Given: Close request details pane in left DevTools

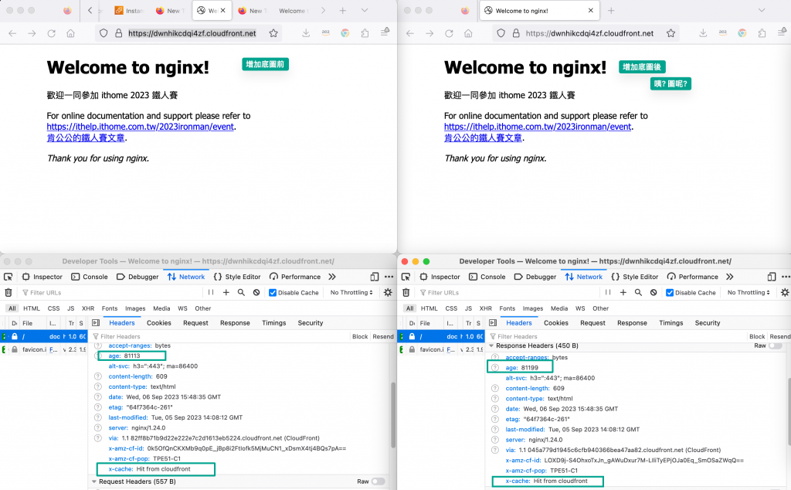Looking at the screenshot, I should point(96,323).
